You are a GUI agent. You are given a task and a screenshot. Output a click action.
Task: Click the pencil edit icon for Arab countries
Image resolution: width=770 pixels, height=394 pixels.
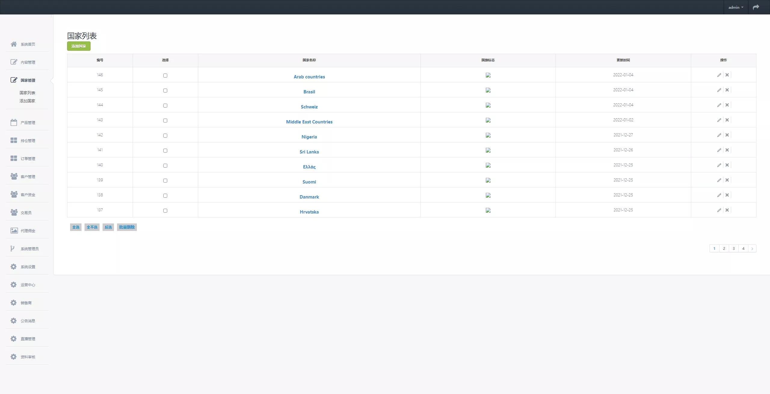pos(719,75)
